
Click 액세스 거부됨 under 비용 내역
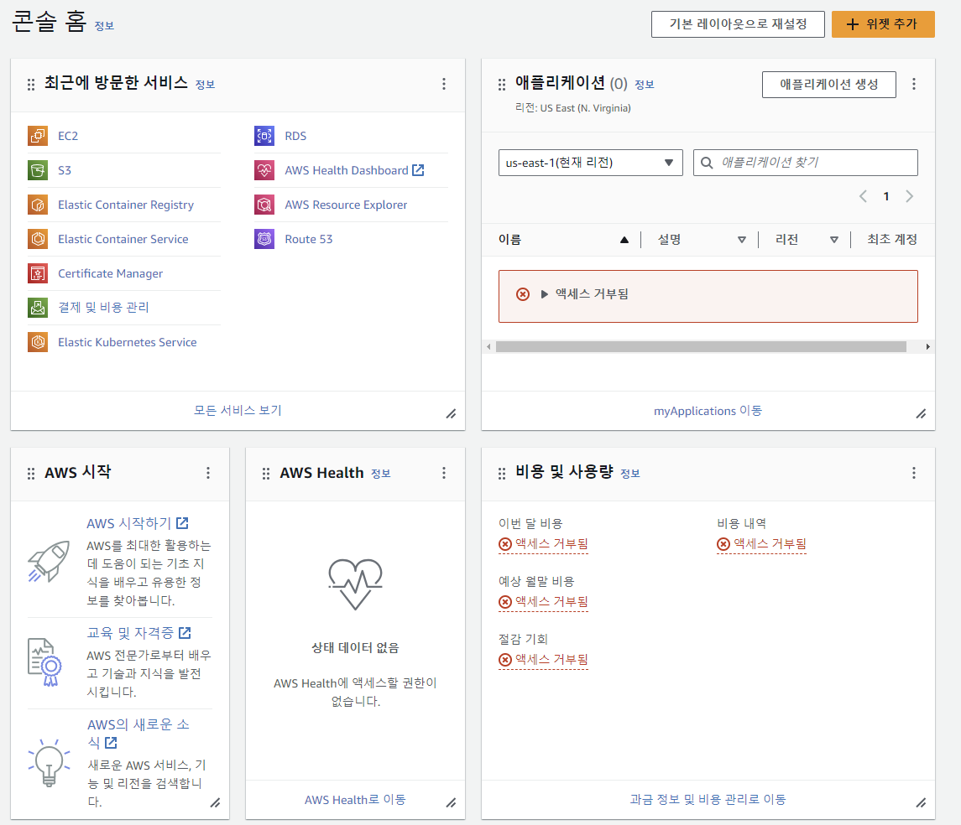[761, 544]
